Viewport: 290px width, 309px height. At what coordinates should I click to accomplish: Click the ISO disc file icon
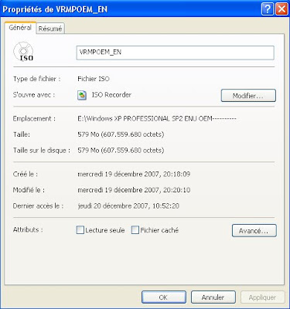click(23, 52)
